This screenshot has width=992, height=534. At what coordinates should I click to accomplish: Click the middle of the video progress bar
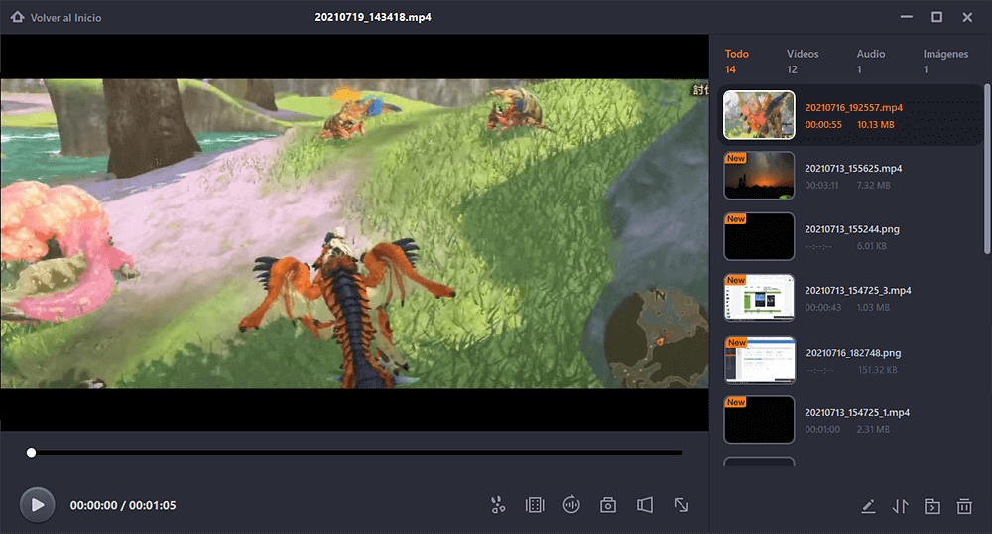click(x=357, y=453)
